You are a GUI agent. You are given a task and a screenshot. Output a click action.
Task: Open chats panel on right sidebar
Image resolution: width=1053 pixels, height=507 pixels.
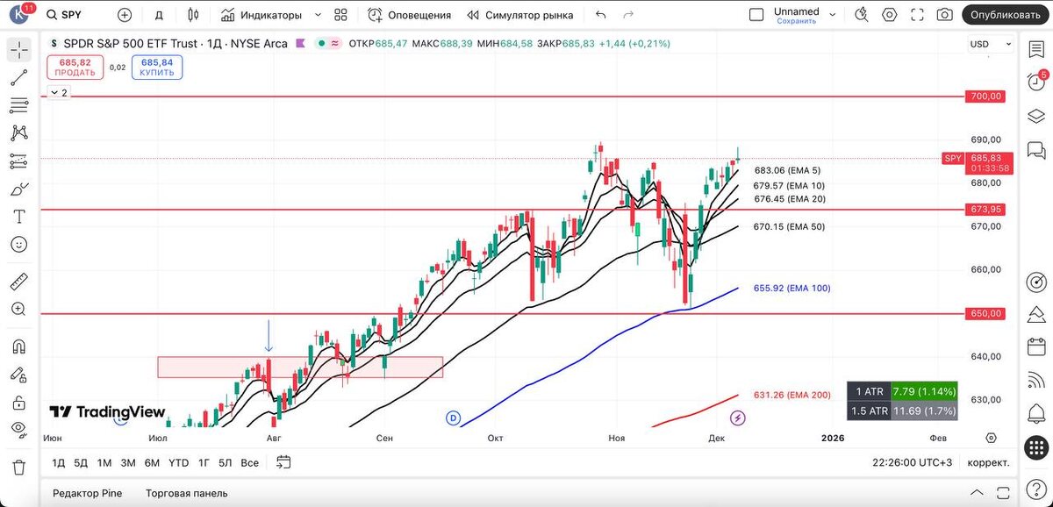tap(1035, 149)
